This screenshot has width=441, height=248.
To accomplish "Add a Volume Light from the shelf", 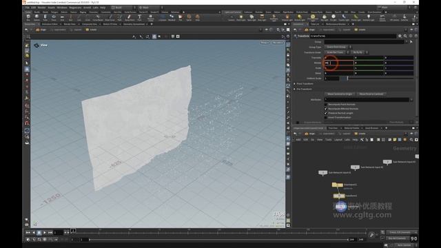I will coord(287,18).
